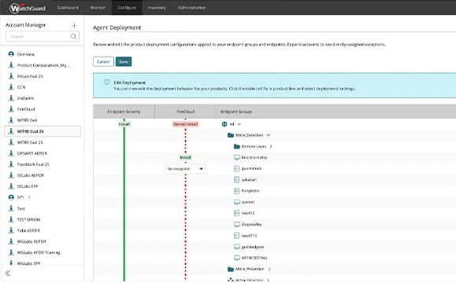Expand the Mitre_Protection group chevron
Viewport: 456px width, 283px height.
pyautogui.click(x=269, y=270)
